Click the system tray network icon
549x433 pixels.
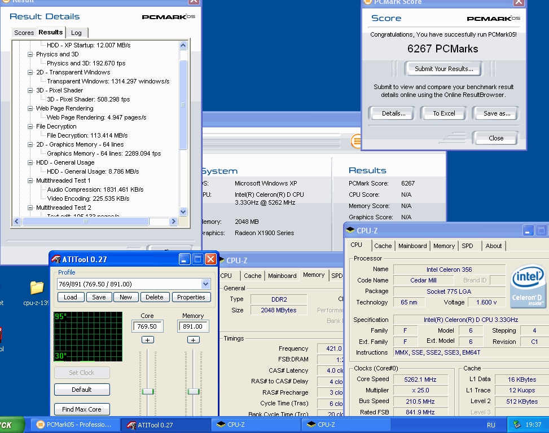(517, 425)
